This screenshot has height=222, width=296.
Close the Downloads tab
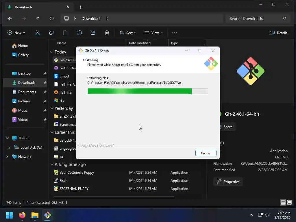68,7
